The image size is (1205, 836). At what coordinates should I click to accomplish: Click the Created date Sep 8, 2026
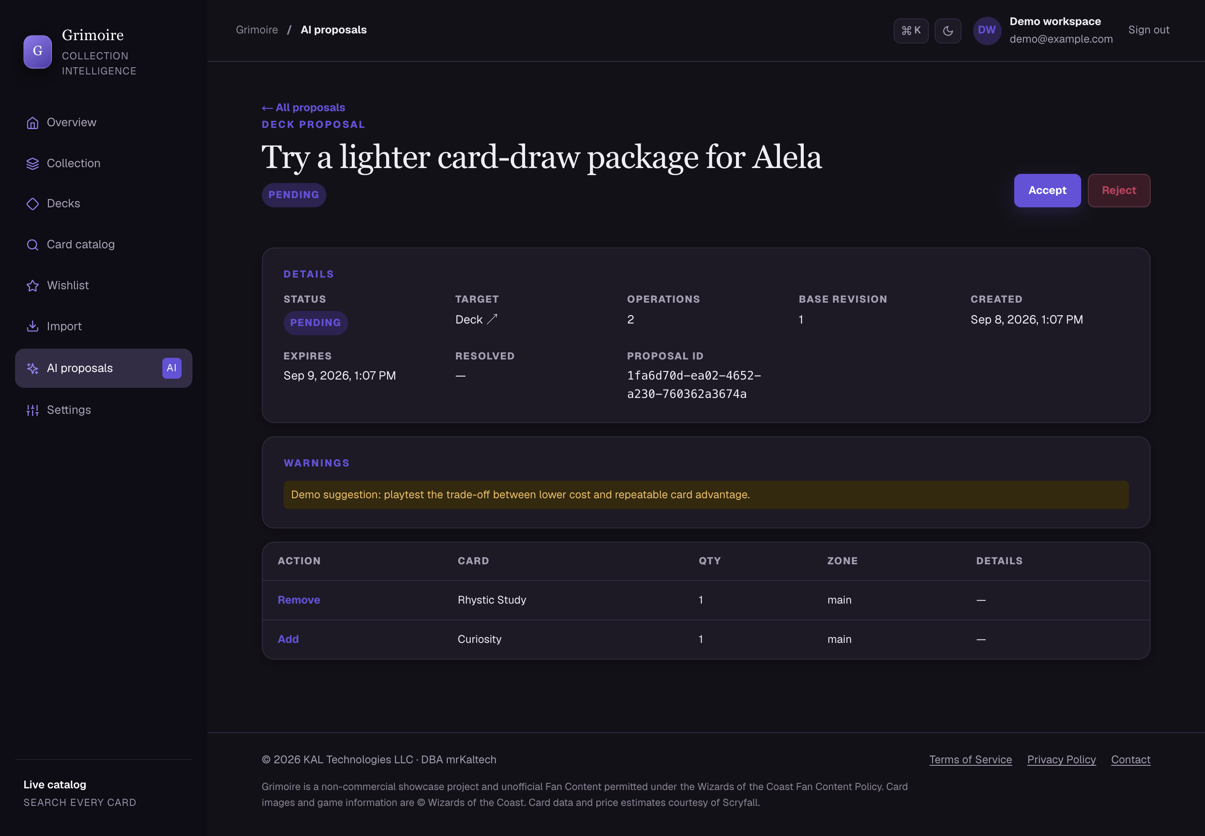tap(1026, 319)
